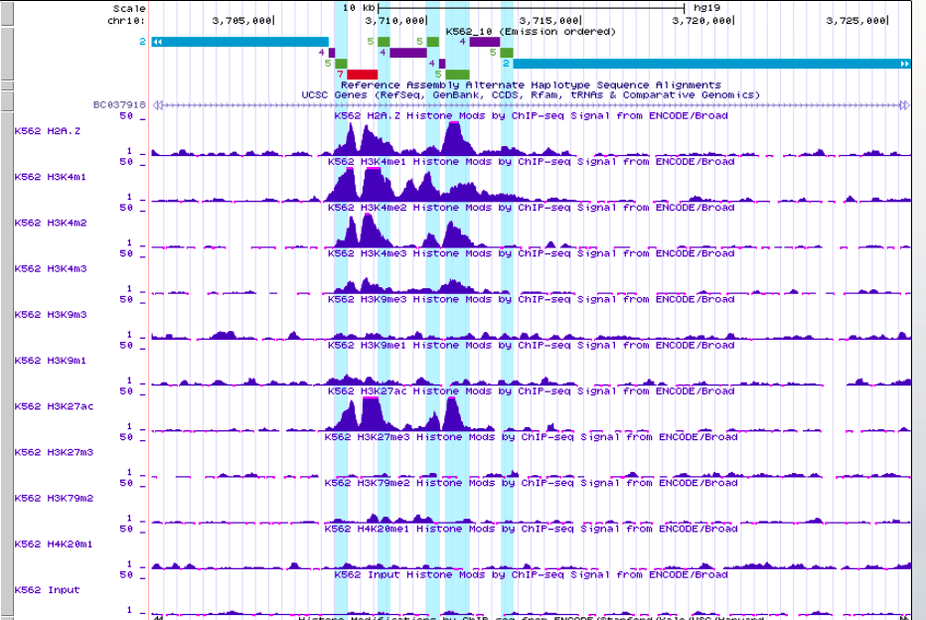This screenshot has height=620, width=926.
Task: Click the green 5 block above the red block
Action: click(341, 64)
